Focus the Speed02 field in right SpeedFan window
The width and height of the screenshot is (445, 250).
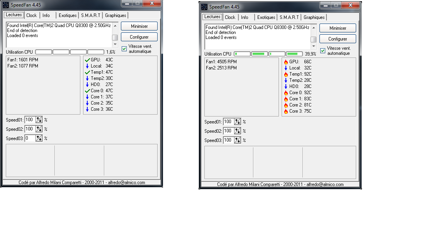pyautogui.click(x=229, y=131)
